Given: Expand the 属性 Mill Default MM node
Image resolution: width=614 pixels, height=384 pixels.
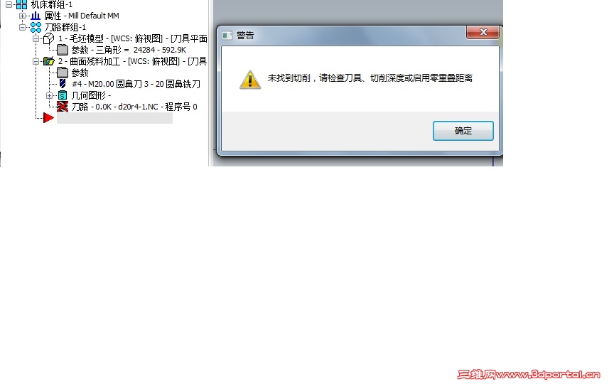Looking at the screenshot, I should (x=22, y=16).
